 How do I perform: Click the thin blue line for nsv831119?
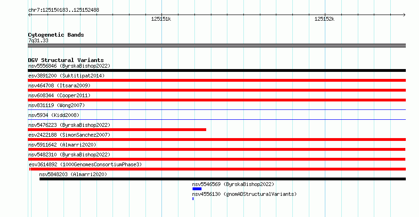click(217, 109)
